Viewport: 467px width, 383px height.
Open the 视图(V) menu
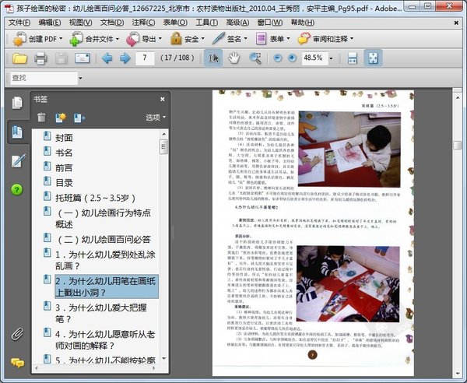tap(80, 23)
